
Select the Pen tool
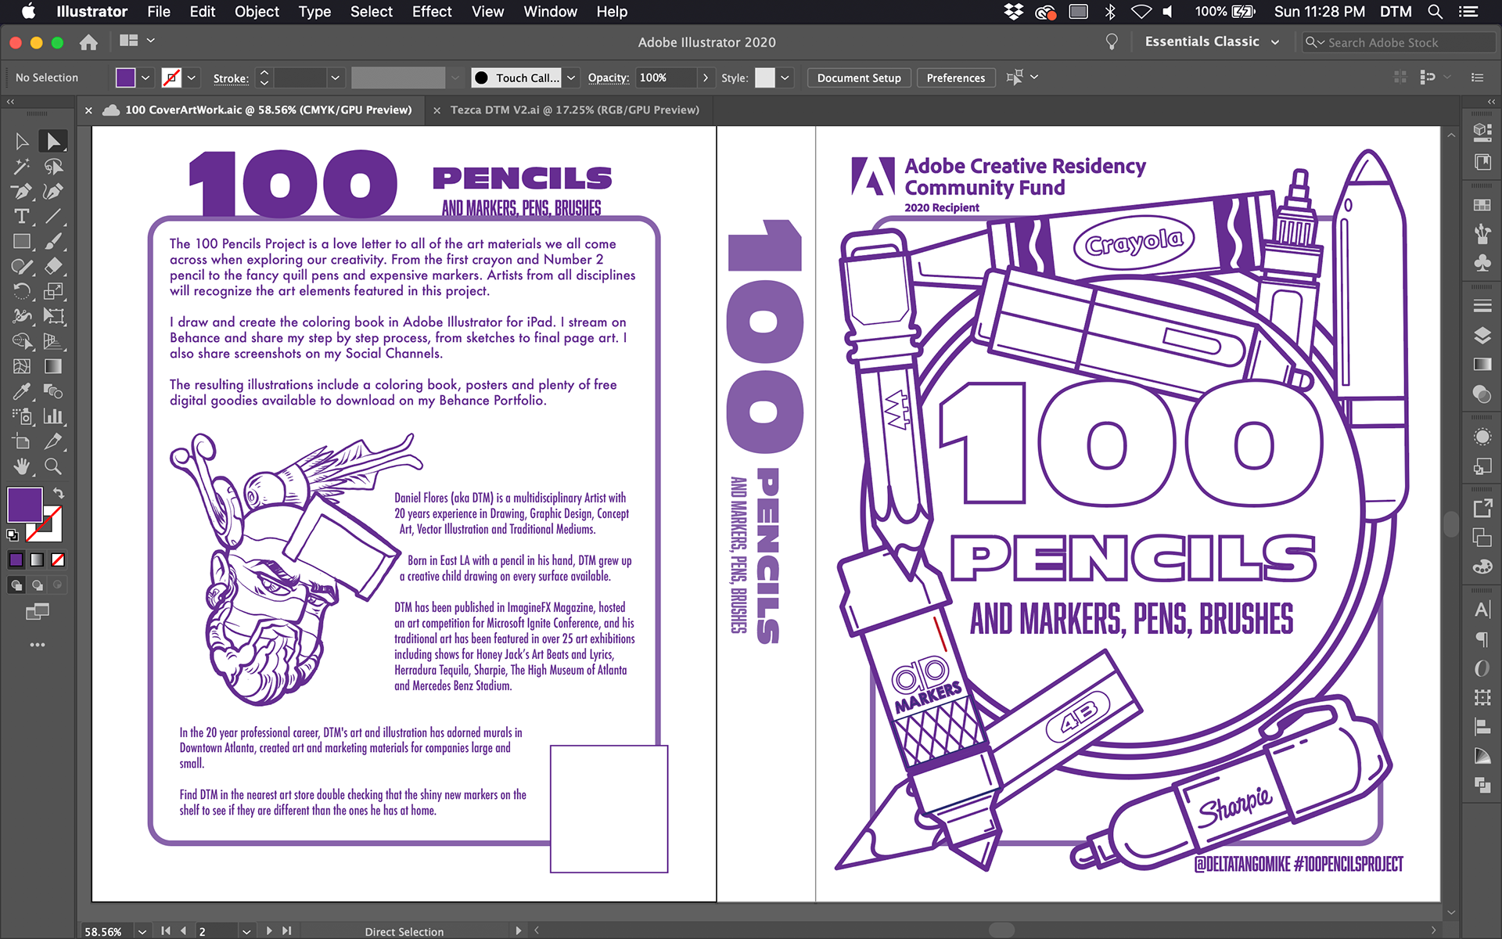coord(22,191)
